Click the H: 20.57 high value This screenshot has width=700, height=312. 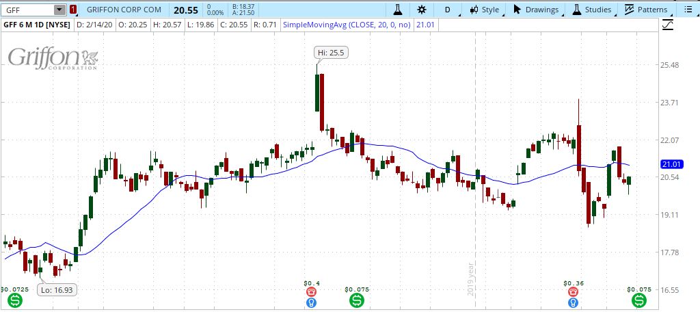tap(167, 25)
